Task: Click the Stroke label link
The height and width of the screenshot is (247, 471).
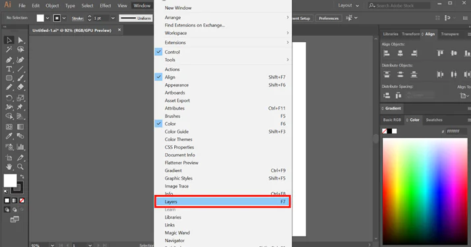Action: click(x=77, y=18)
